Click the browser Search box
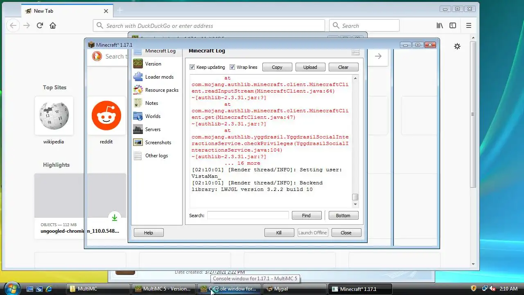524x295 pixels. 364,25
